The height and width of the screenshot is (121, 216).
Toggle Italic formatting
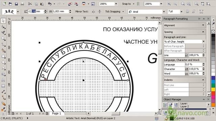193,11
